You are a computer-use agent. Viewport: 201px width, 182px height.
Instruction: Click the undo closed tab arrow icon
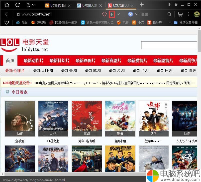(29, 5)
